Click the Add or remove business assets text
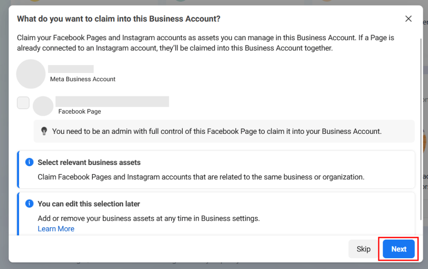This screenshot has width=428, height=269. 149,218
